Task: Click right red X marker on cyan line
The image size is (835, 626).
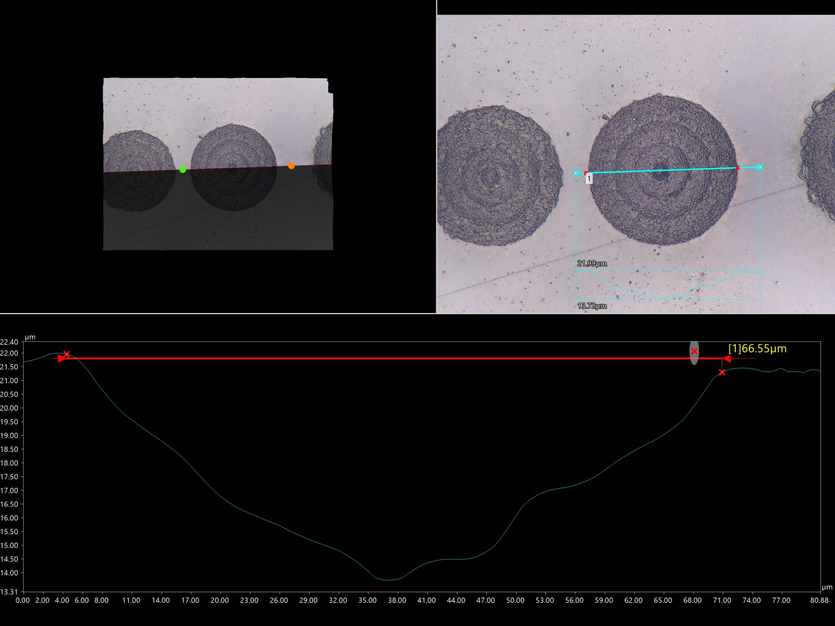Action: [x=738, y=168]
